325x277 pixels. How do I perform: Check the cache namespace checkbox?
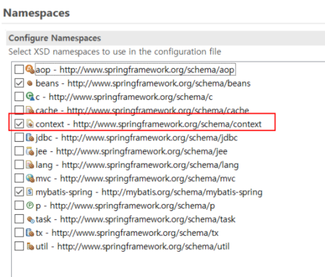click(x=19, y=110)
